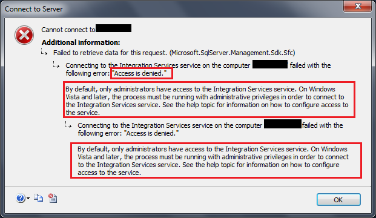
Task: Click the first boxed Access is denied text
Action: point(139,73)
